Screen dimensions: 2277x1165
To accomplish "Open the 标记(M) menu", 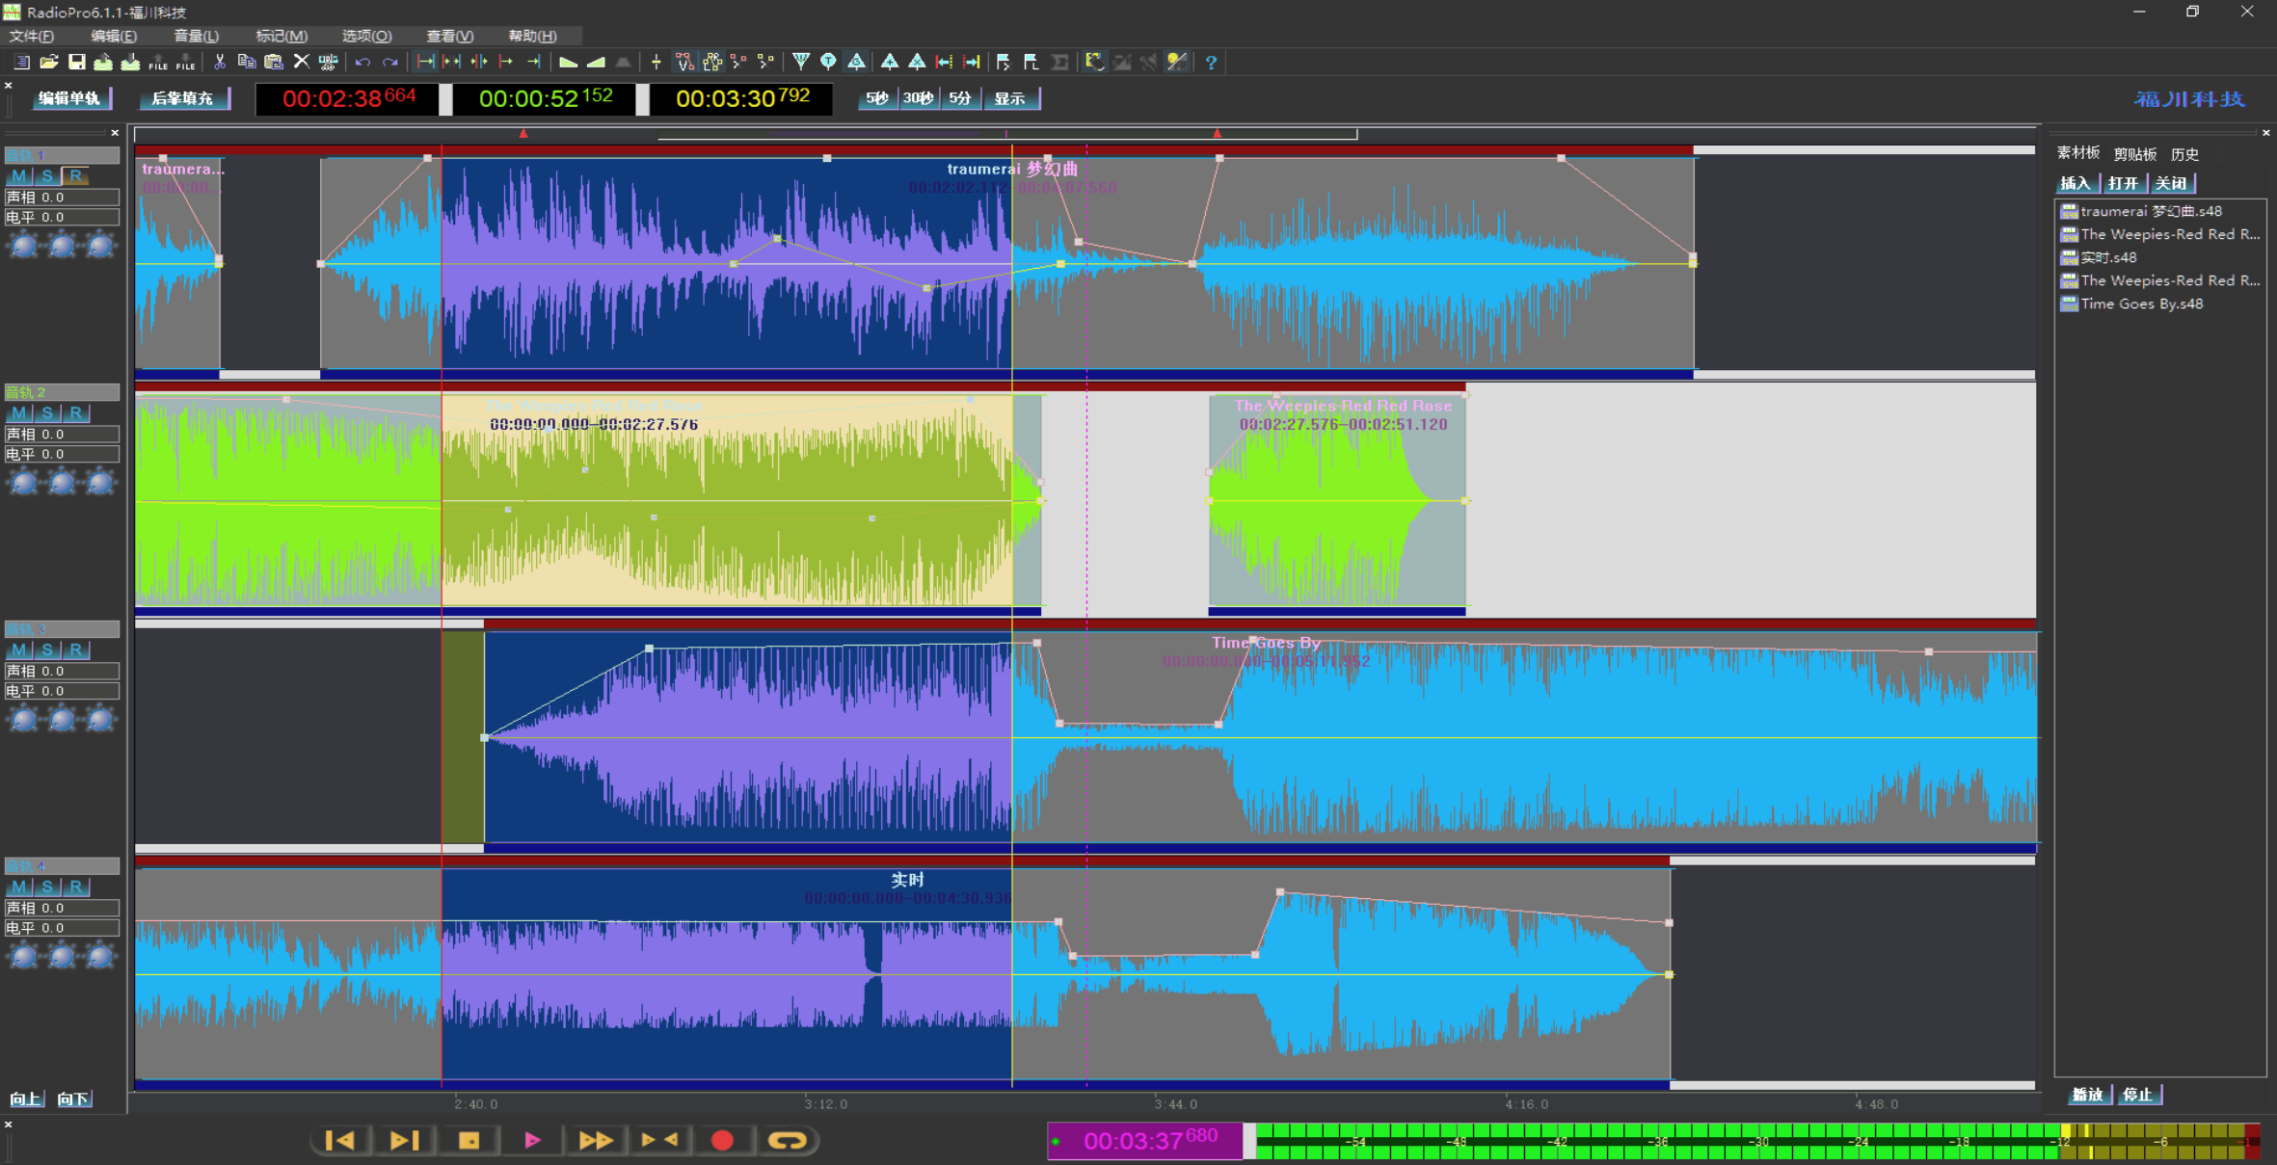I will (x=281, y=36).
